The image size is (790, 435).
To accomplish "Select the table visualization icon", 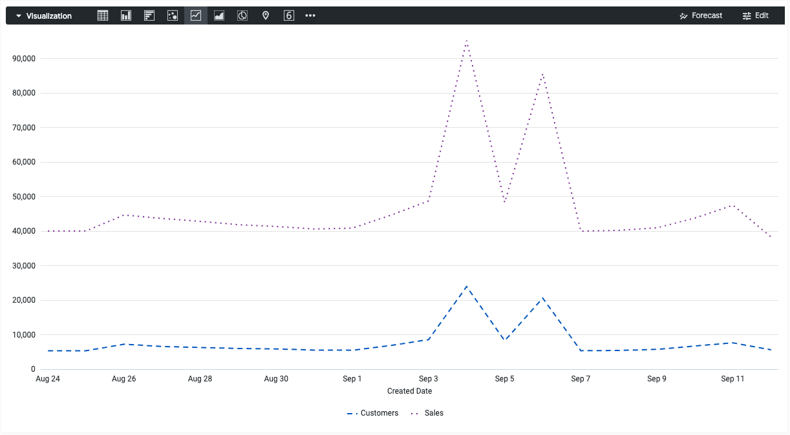I will point(103,15).
